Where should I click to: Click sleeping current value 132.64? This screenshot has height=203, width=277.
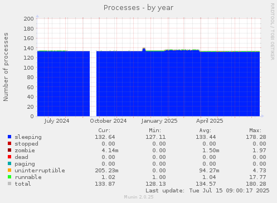105,137
